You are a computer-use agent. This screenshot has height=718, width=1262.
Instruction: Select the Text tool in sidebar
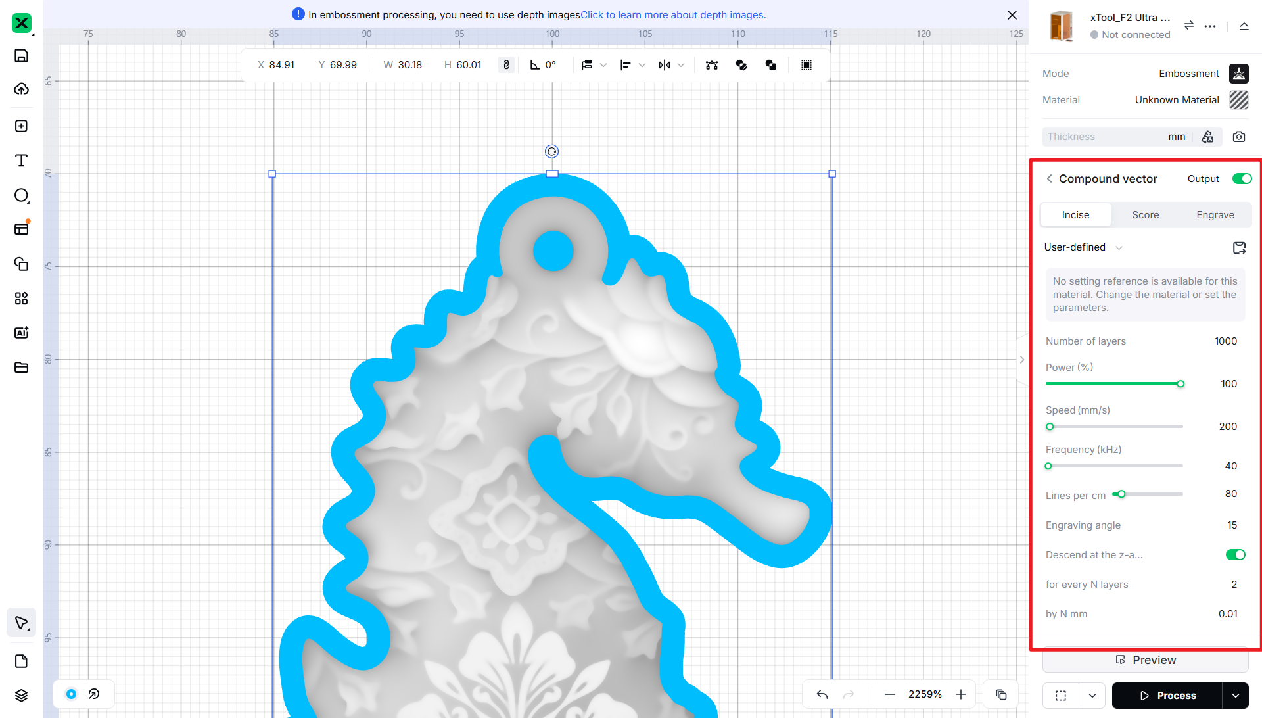tap(21, 161)
